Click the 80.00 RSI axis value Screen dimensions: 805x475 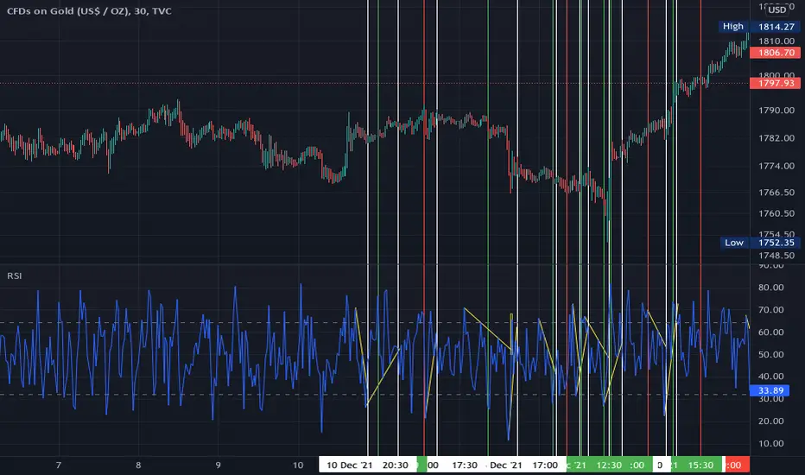(771, 288)
